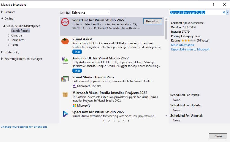Click the SonarLint search input field
The image size is (230, 142).
(195, 12)
